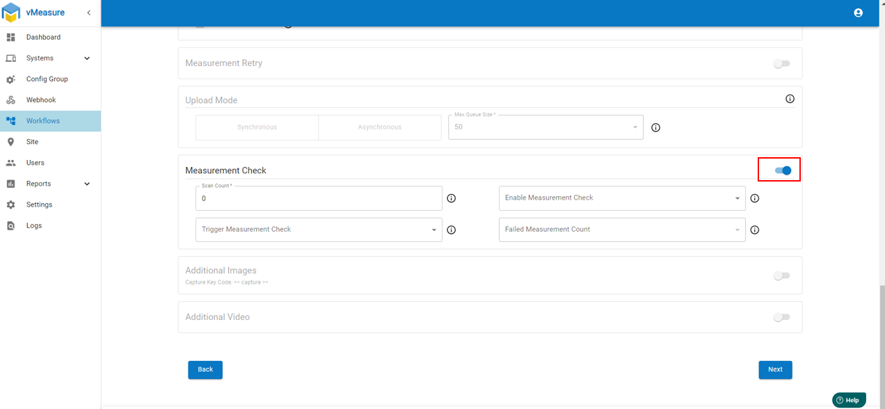Viewport: 885px width, 409px height.
Task: Select Asynchronous upload mode
Action: coord(380,127)
